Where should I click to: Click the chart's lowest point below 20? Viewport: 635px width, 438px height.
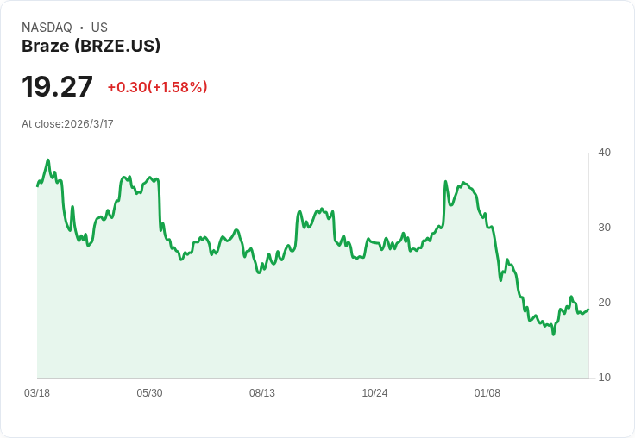click(554, 335)
